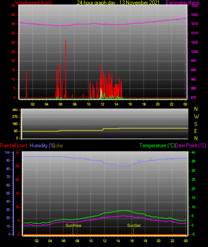The image size is (208, 247).
Task: Click the 1010 barometer axis value
Action: 195,33
